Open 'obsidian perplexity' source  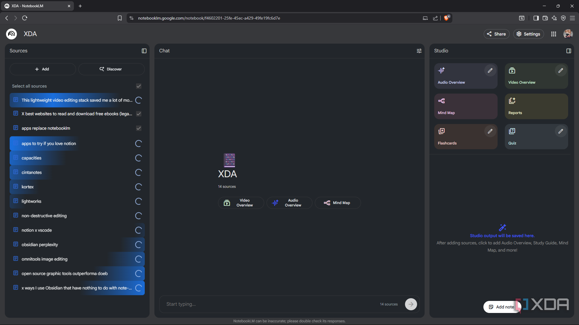[x=77, y=245]
